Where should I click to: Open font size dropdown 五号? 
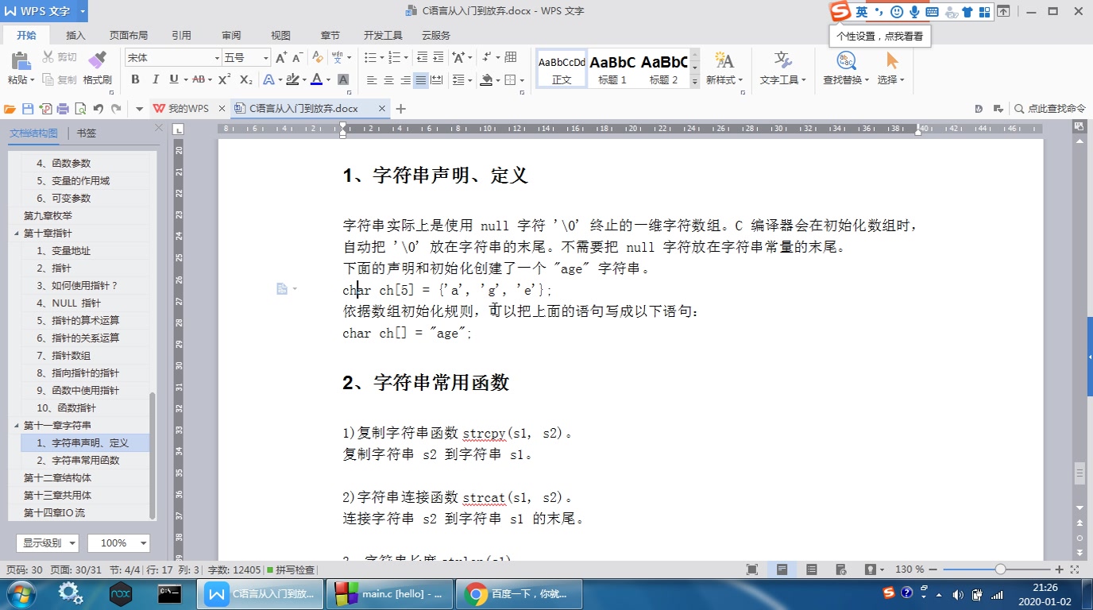click(266, 58)
